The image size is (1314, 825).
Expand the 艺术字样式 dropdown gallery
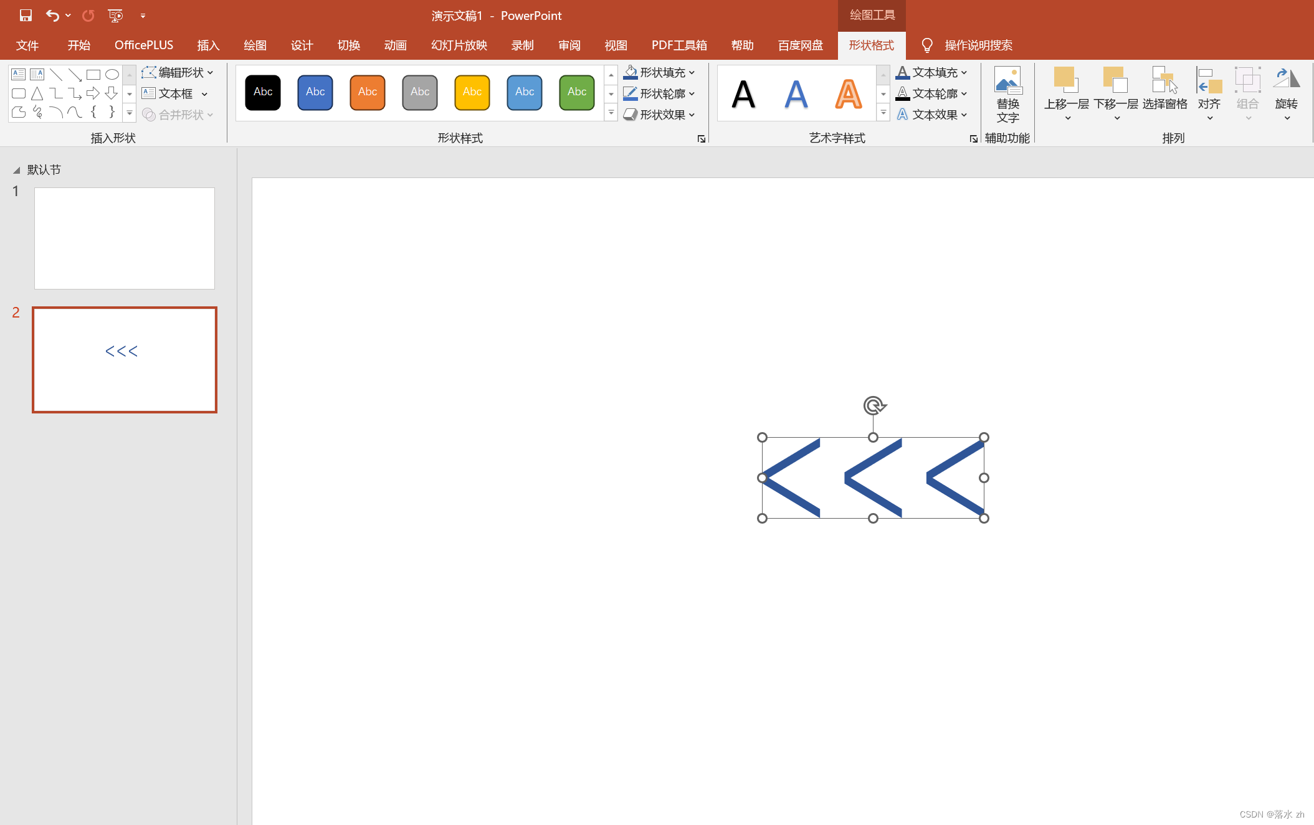[x=882, y=114]
